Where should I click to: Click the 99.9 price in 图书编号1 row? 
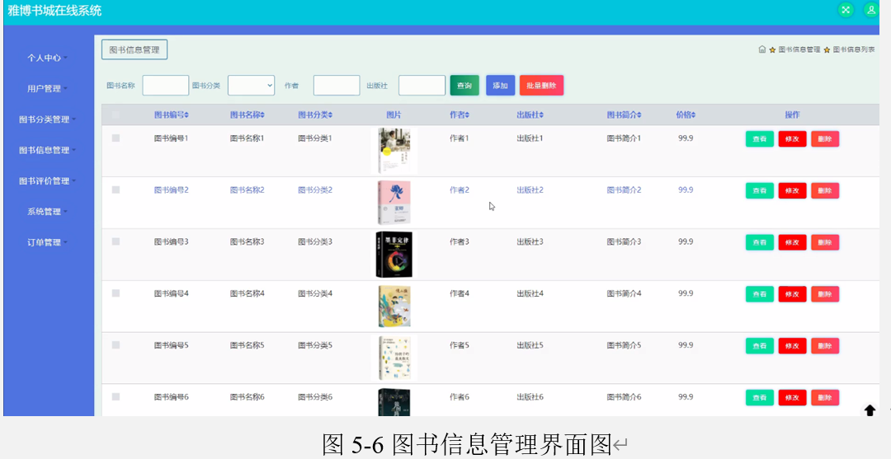tap(686, 138)
